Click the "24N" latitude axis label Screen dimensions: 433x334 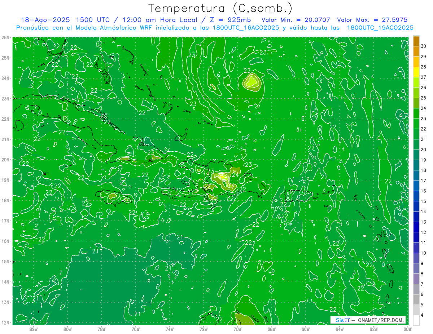[5, 78]
